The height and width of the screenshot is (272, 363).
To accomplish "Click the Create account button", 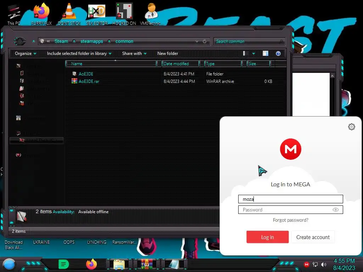I will tap(313, 237).
